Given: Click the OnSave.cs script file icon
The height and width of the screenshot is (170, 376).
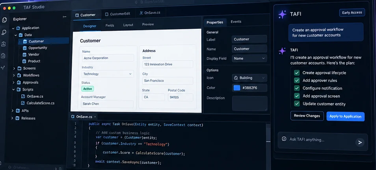Looking at the screenshot, I should click(x=23, y=96).
